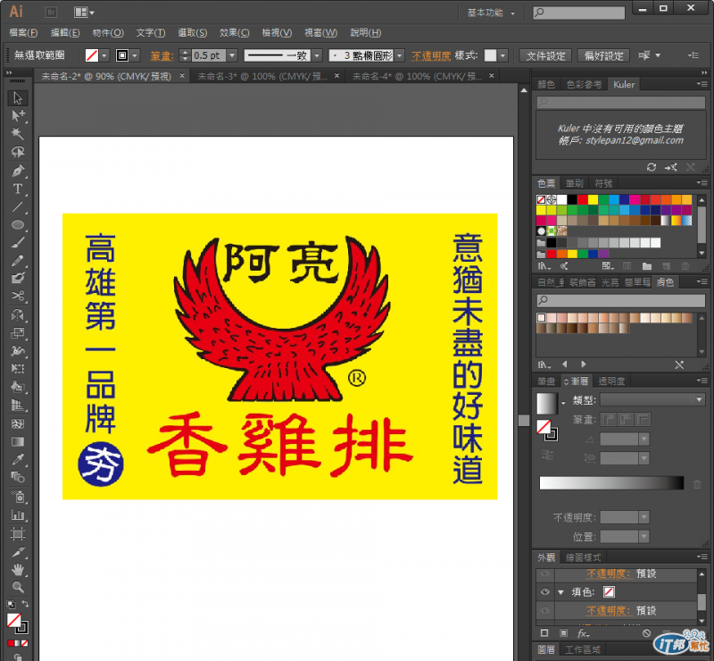This screenshot has height=661, width=714.
Task: Pick the red swatch in 色票 panel
Action: click(x=583, y=199)
